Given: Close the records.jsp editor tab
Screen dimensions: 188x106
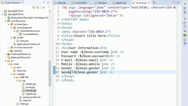Looking at the screenshot, I should (149, 3).
